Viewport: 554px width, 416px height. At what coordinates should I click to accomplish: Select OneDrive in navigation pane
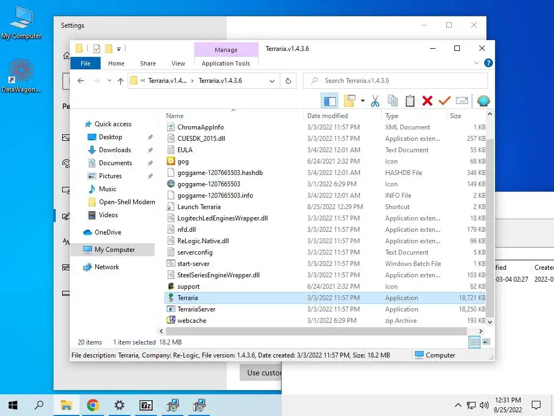point(108,232)
